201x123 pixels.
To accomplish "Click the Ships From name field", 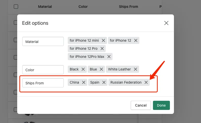I will (43, 83).
